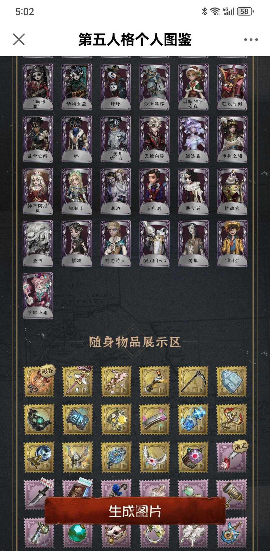Select the 球球 snowman costume card
The width and height of the screenshot is (270, 551).
pos(115,87)
